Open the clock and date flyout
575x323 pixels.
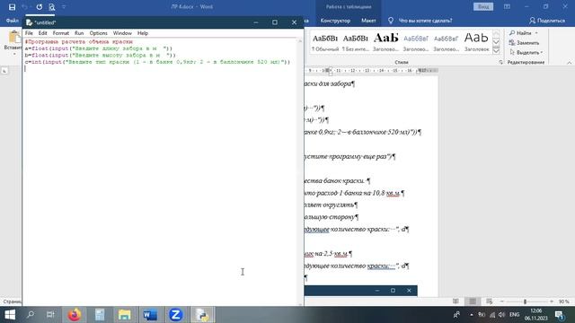[x=536, y=315]
